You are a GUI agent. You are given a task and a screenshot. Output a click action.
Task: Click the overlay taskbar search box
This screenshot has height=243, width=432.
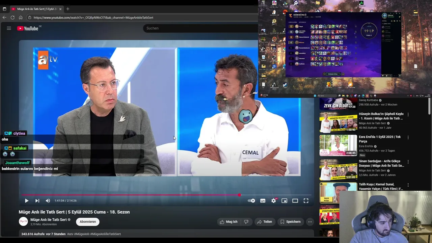pyautogui.click(x=327, y=96)
